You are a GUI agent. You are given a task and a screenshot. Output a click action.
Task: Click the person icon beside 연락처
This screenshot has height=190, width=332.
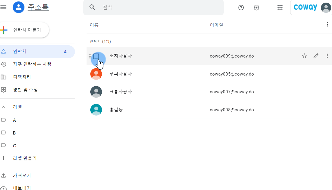tap(3, 51)
